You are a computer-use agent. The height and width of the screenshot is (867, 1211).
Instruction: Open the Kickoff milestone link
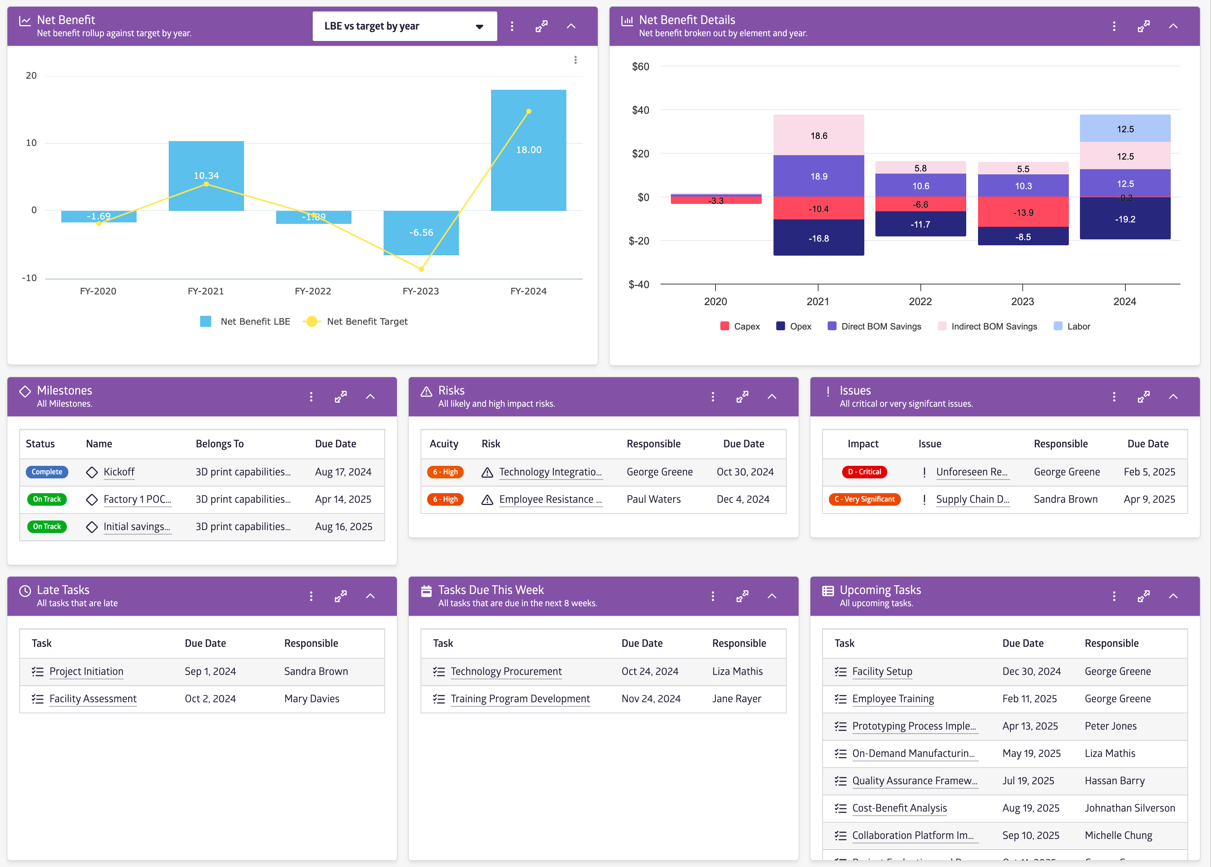119,472
